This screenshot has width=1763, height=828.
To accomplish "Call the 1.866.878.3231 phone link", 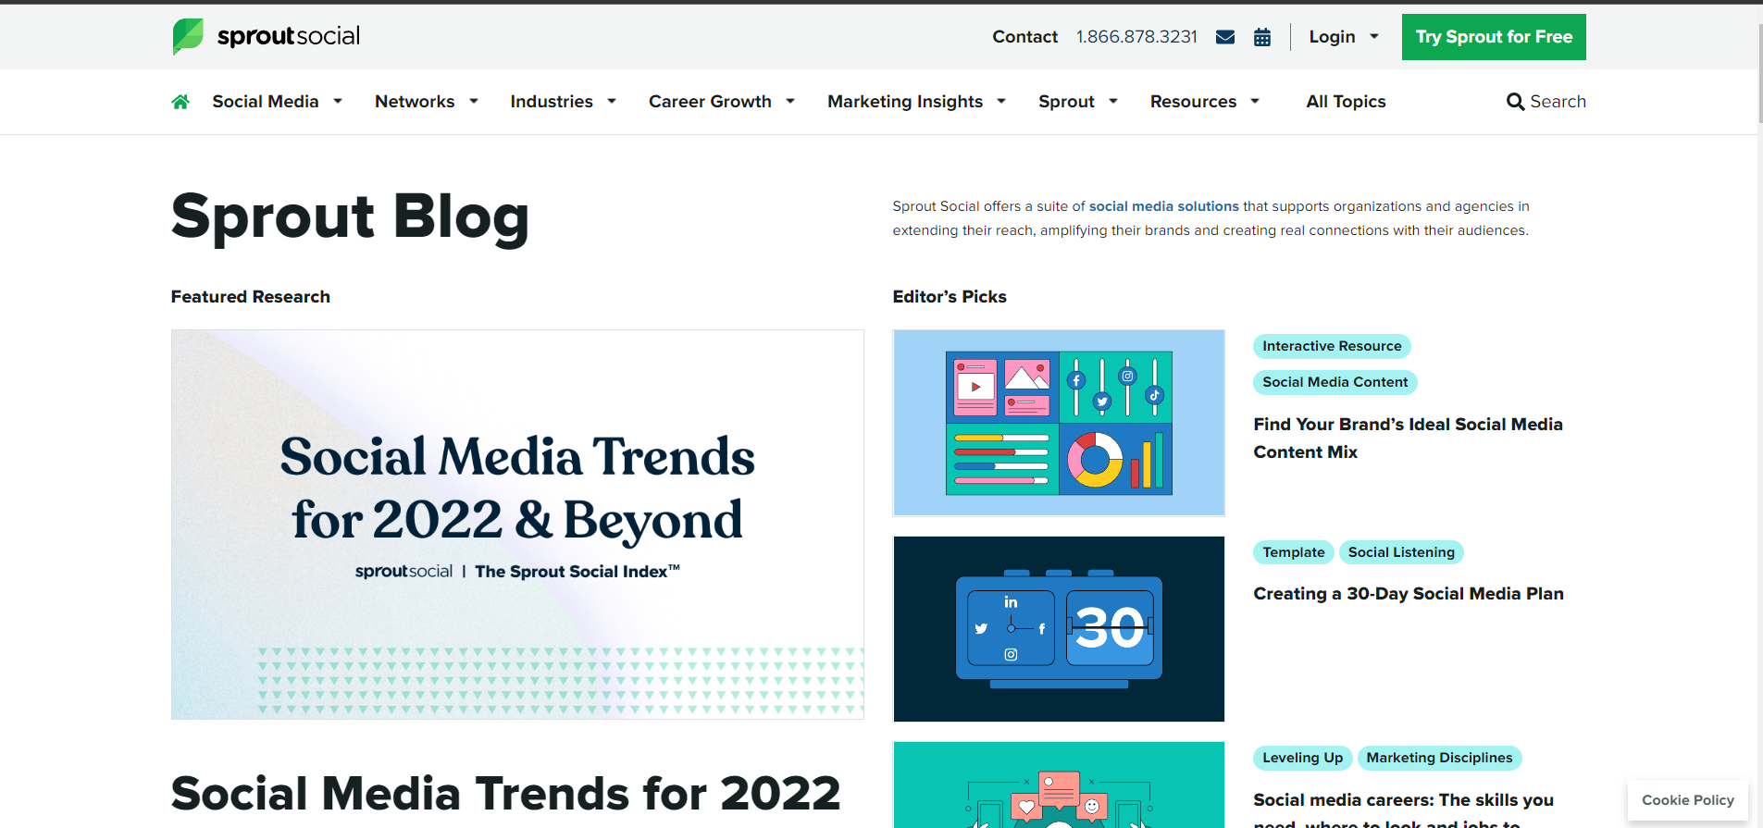I will point(1136,37).
